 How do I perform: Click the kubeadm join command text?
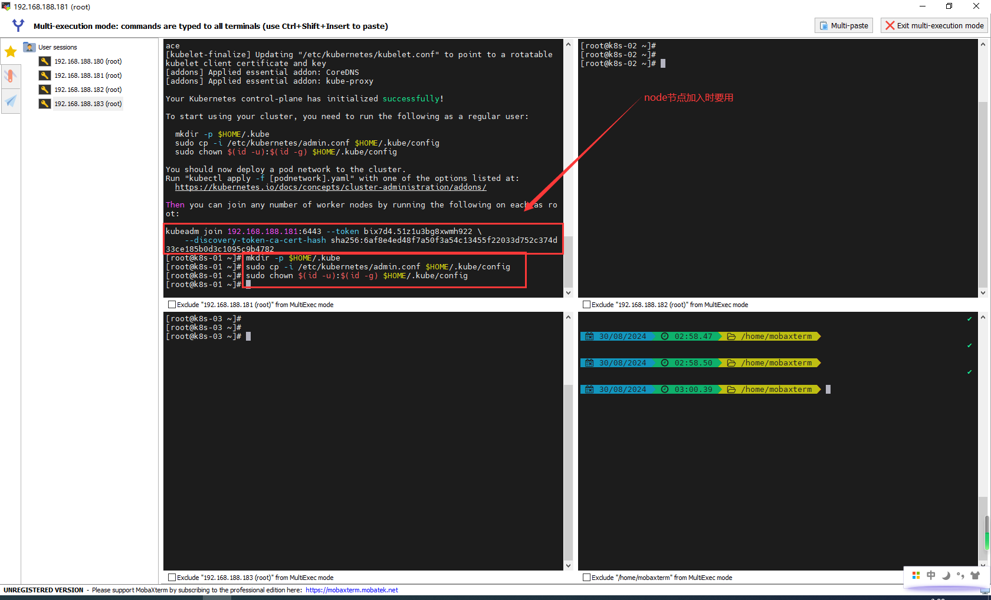pyautogui.click(x=362, y=240)
